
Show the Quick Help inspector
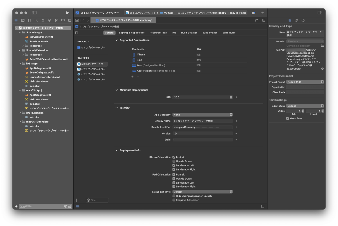(x=303, y=20)
